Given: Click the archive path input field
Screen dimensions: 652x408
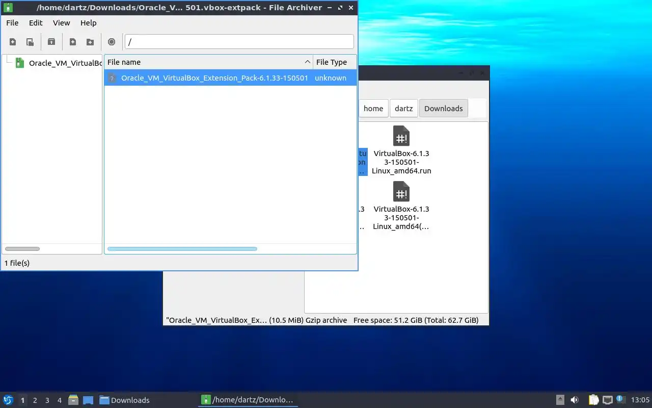Looking at the screenshot, I should coord(239,42).
